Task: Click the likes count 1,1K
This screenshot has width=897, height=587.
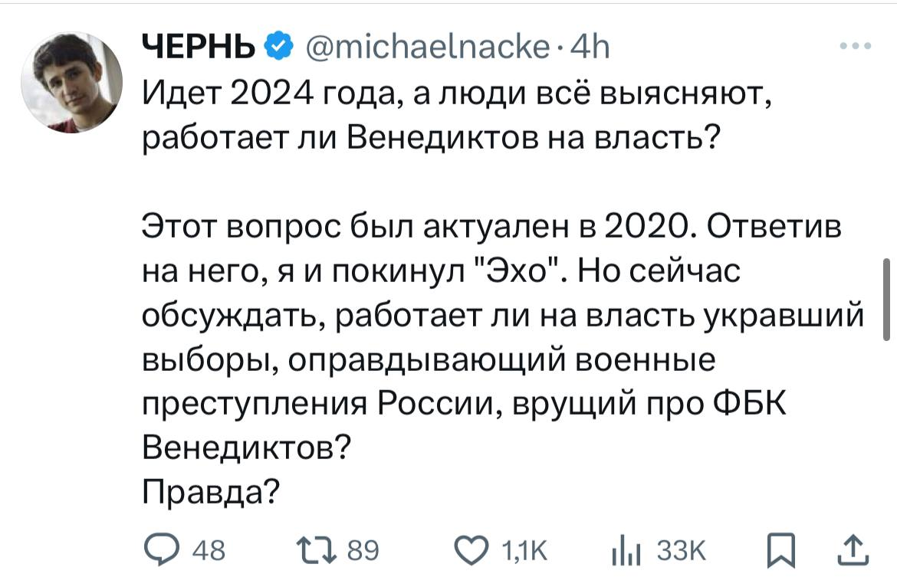Action: [525, 550]
